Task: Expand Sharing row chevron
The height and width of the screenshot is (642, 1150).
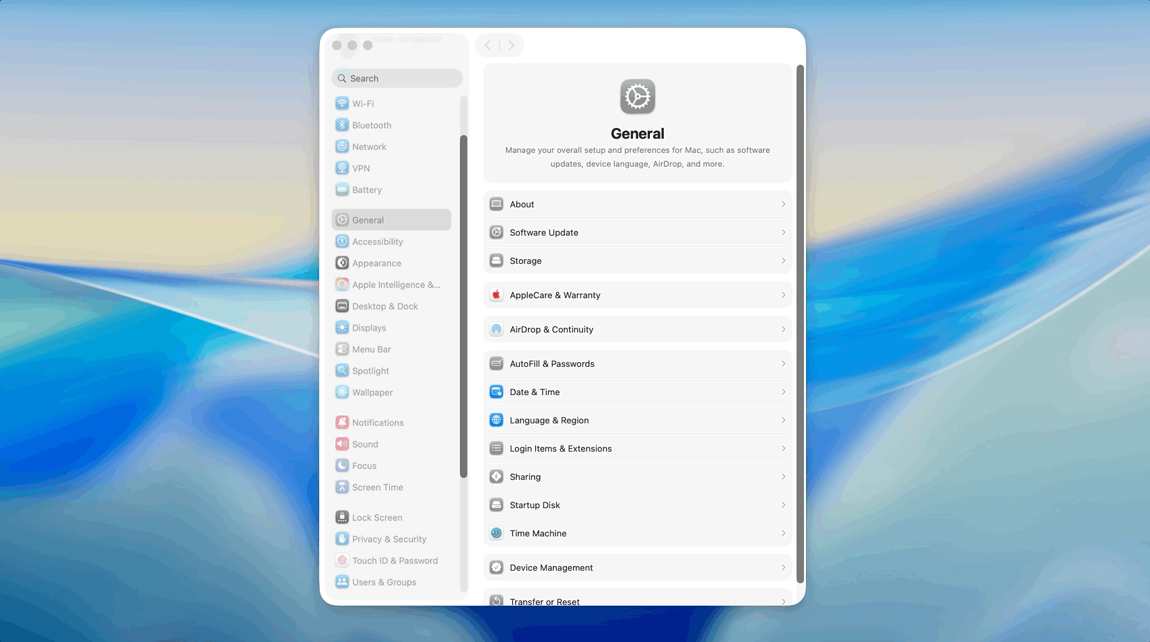Action: click(x=783, y=476)
